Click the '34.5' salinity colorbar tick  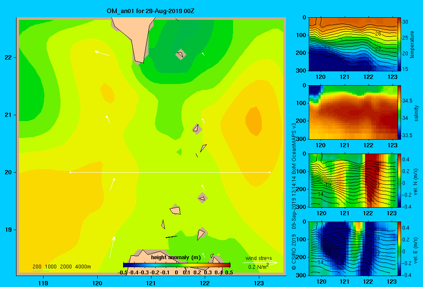(407, 101)
